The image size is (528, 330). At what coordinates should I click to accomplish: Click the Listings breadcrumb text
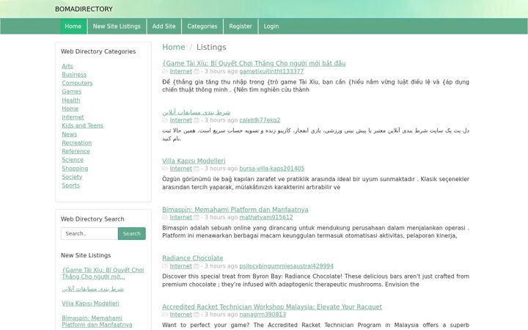pos(211,47)
